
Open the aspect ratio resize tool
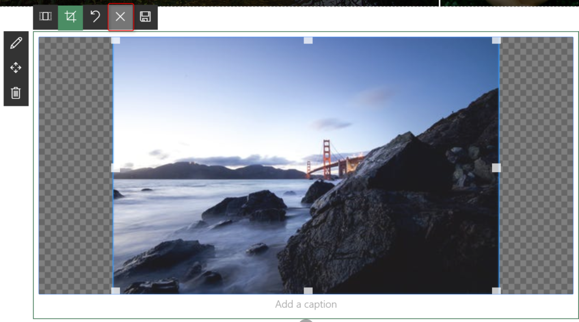coord(45,16)
